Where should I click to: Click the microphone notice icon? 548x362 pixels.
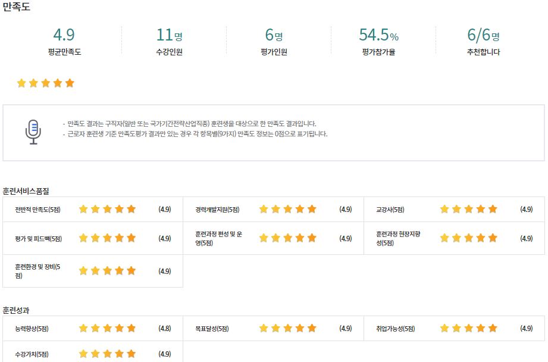(33, 132)
